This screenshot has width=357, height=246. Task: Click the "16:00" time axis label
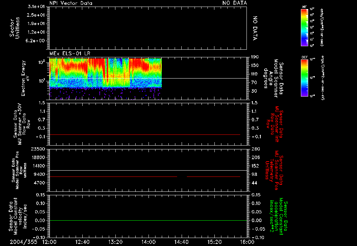(x=248, y=242)
